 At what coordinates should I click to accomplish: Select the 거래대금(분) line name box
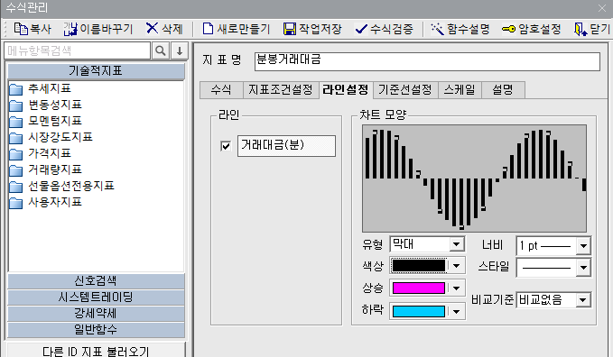click(x=286, y=146)
